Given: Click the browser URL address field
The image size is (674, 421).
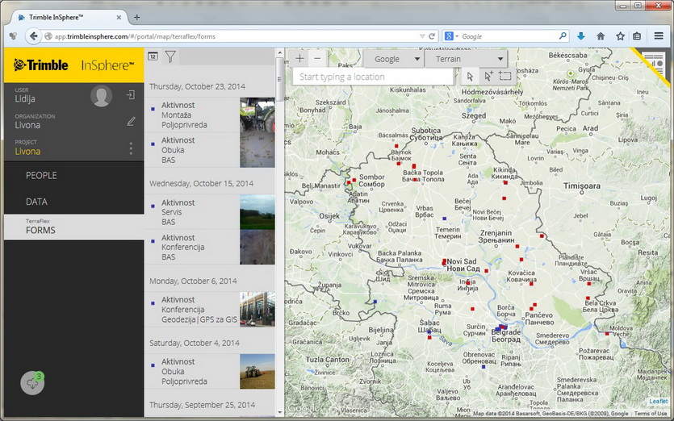Looking at the screenshot, I should (237, 36).
